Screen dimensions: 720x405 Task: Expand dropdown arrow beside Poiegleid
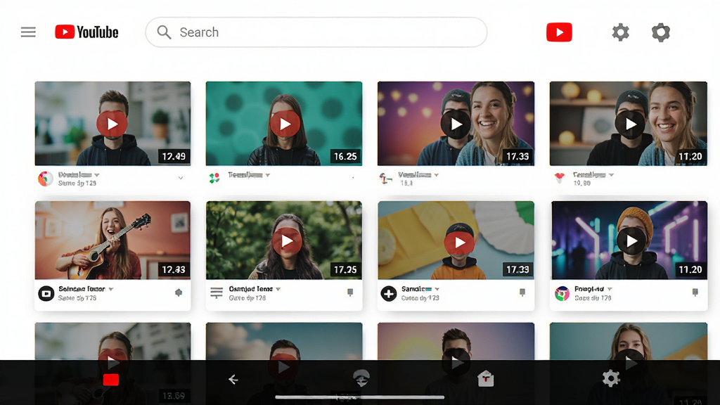point(610,289)
